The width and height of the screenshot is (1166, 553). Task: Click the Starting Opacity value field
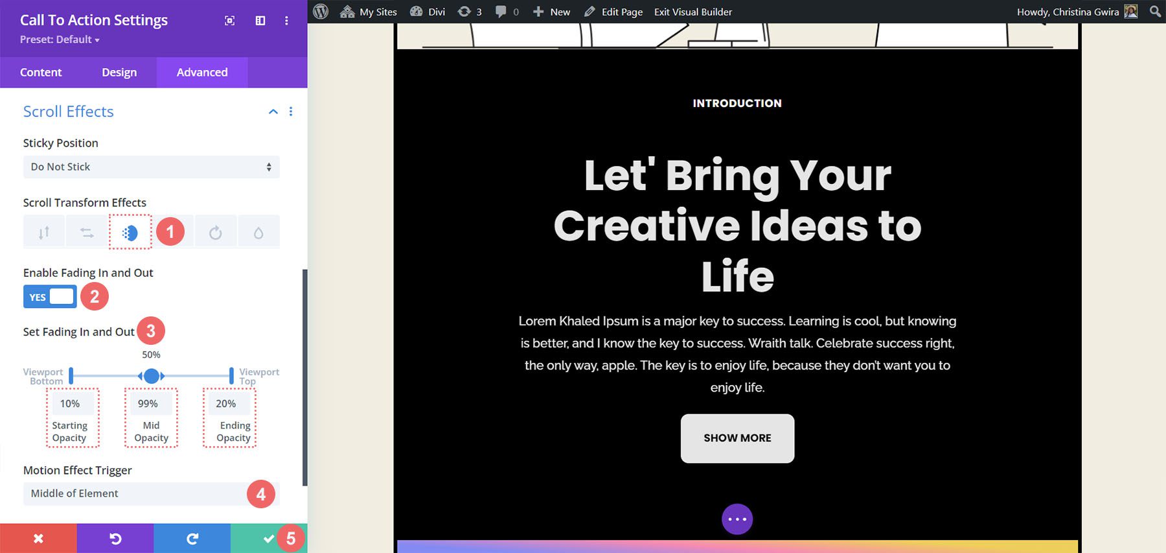point(70,403)
